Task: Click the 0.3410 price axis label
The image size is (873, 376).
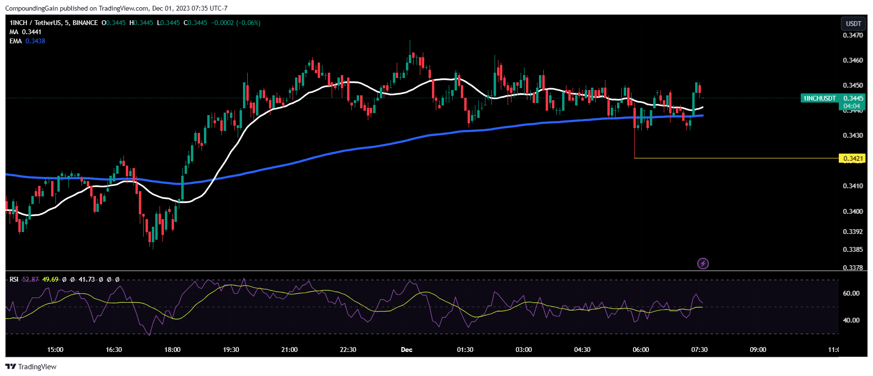Action: (853, 186)
